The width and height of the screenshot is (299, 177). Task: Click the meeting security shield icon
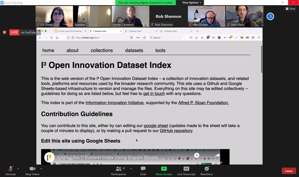(4, 32)
